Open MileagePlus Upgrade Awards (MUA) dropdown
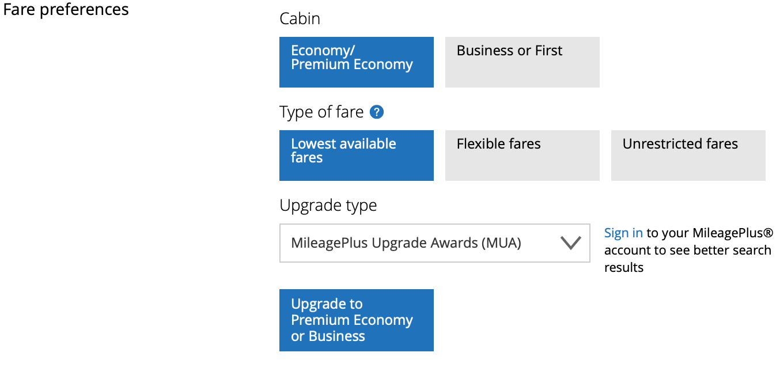 435,243
